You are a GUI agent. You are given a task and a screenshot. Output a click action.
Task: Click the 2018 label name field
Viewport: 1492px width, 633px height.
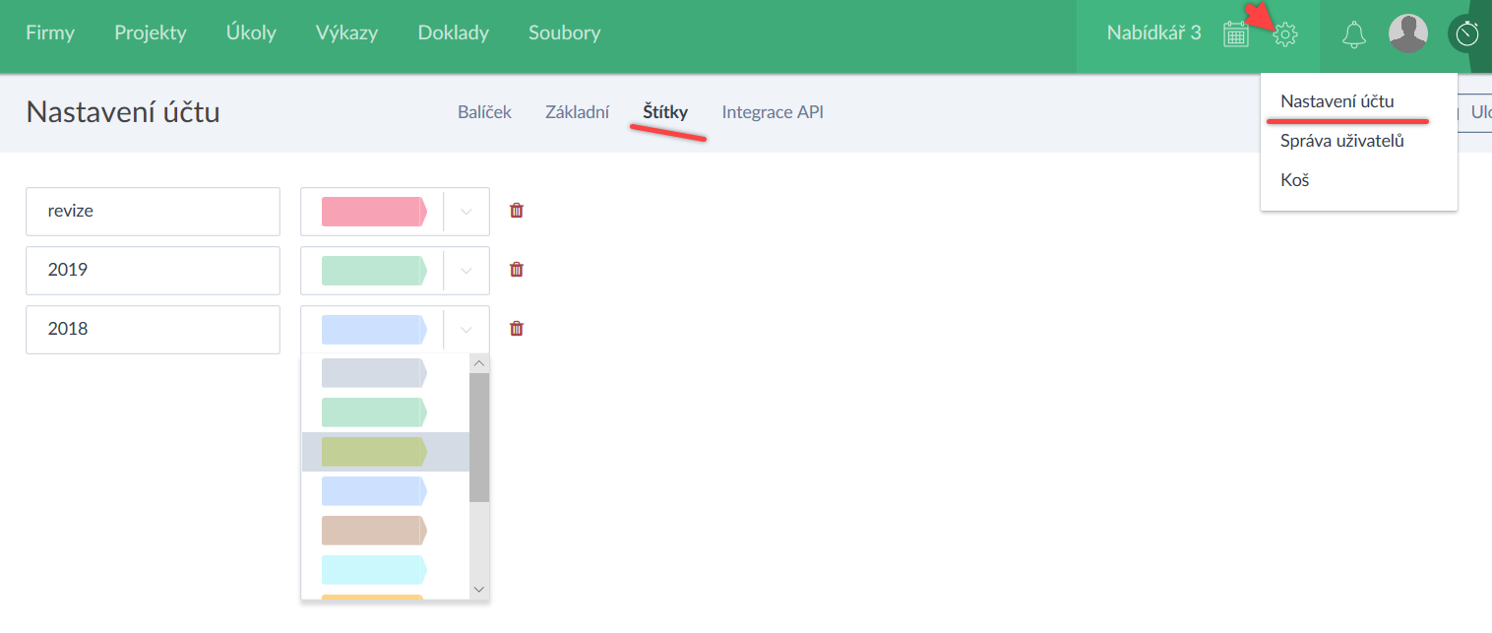(x=153, y=330)
